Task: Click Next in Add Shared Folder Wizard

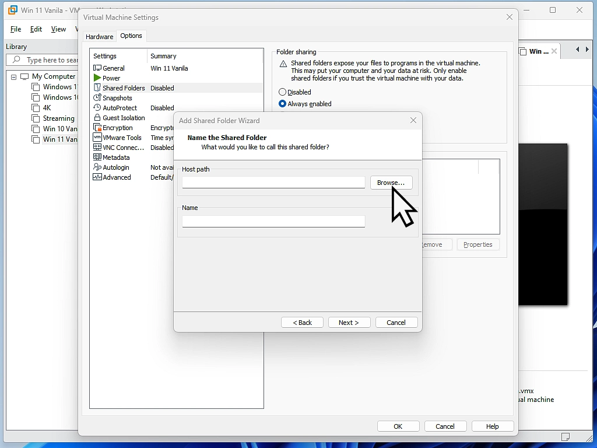Action: 349,322
